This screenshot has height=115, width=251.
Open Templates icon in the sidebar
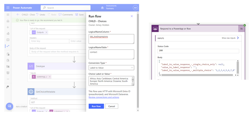[8, 33]
